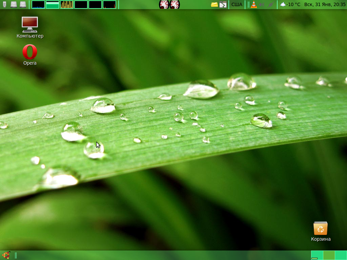Launch the terminal icon in top panel
Viewport: 347px width, 260px height.
[x=223, y=4]
